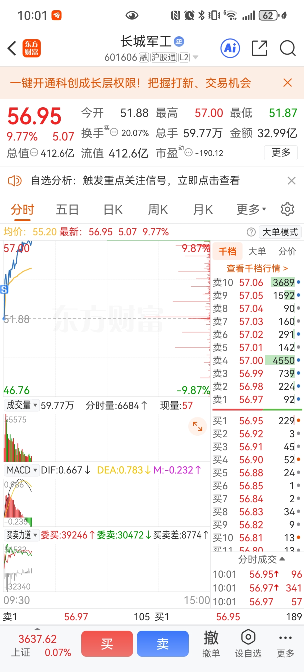Screen dimensions: 304x672
Task: Tap the 3637.62 上证 index value
Action: point(37,638)
